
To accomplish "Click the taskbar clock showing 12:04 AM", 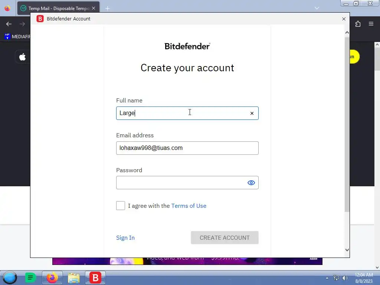I will click(x=364, y=278).
